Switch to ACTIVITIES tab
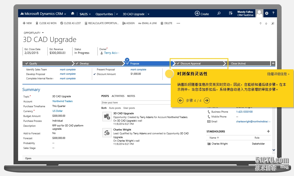The image size is (294, 176). [x=118, y=96]
